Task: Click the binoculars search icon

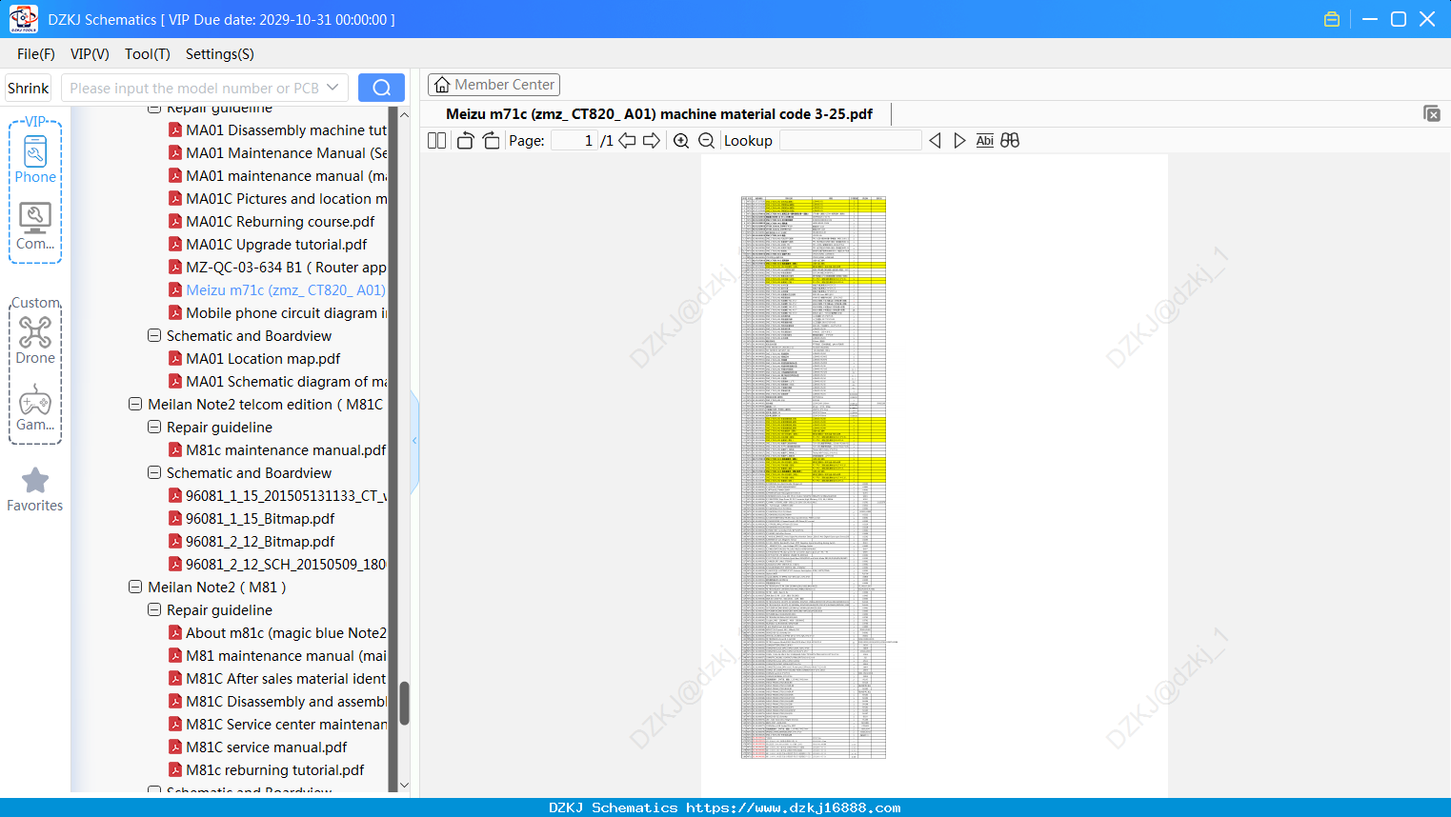Action: [x=1010, y=141]
